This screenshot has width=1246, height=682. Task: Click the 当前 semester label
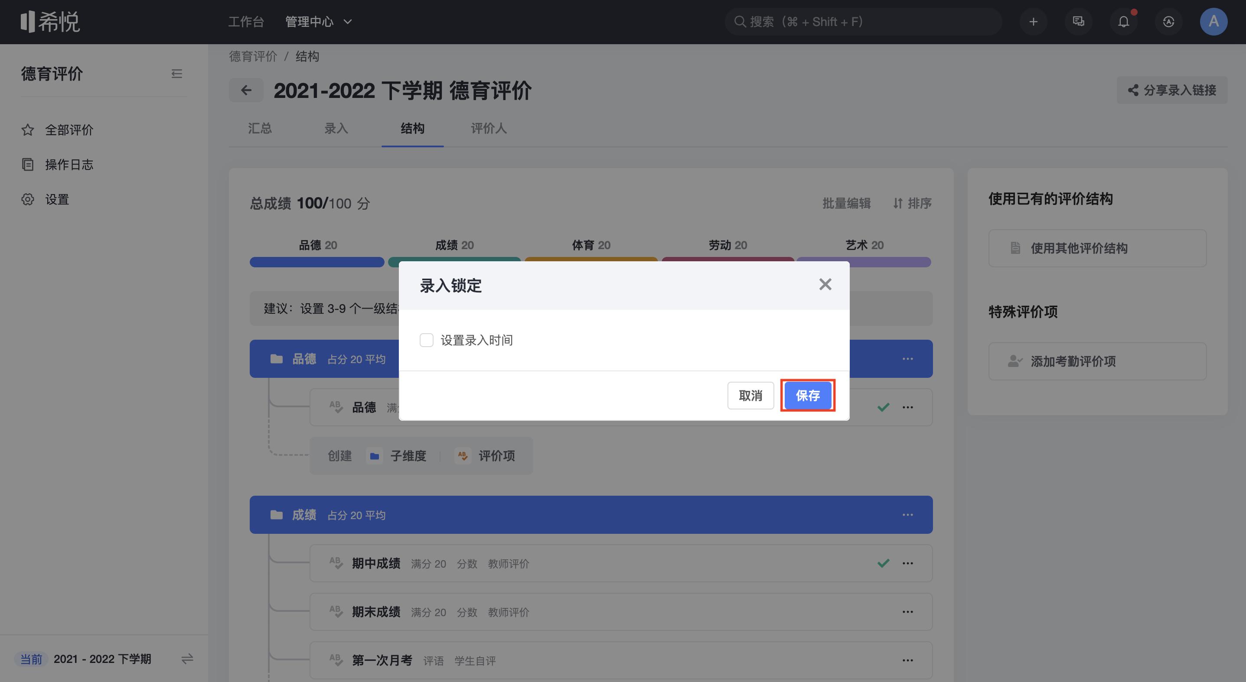[31, 659]
